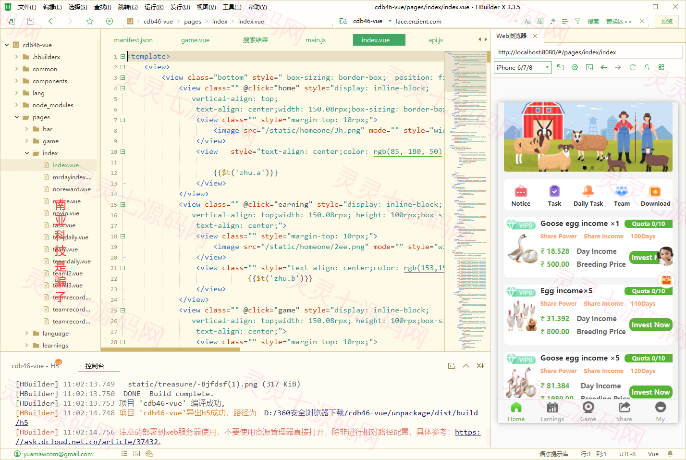Viewport: 686px width, 460px height.
Task: Click the new file icon in the toolbar
Action: coord(11,21)
